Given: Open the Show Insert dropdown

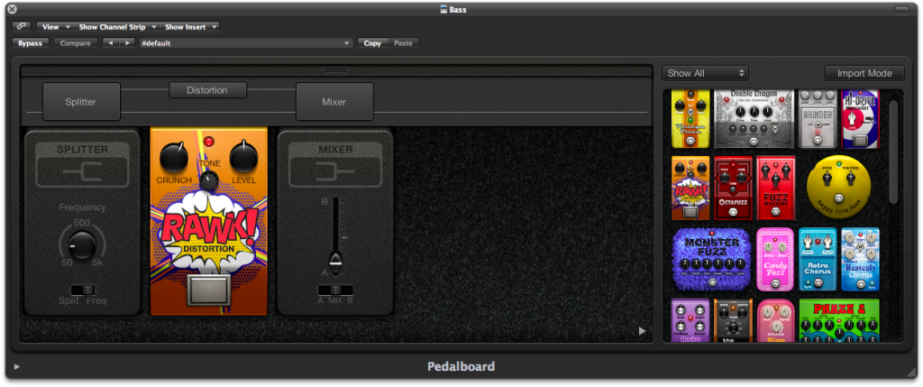Looking at the screenshot, I should (x=189, y=26).
